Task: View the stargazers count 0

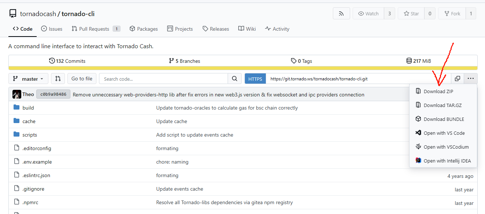Action: click(430, 14)
